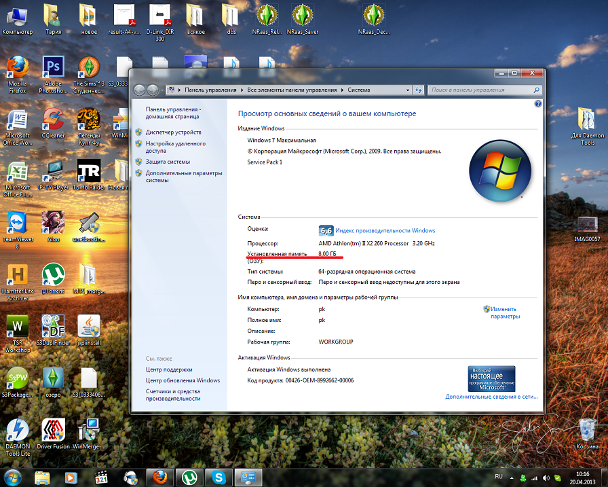Launch Mozilla Firefox from desktop
The width and height of the screenshot is (608, 487).
18,75
